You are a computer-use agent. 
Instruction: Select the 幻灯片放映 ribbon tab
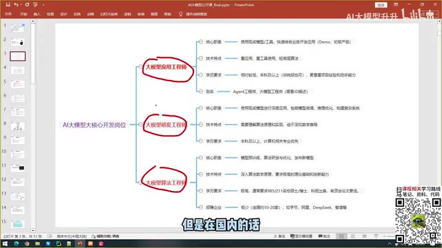coord(109,14)
